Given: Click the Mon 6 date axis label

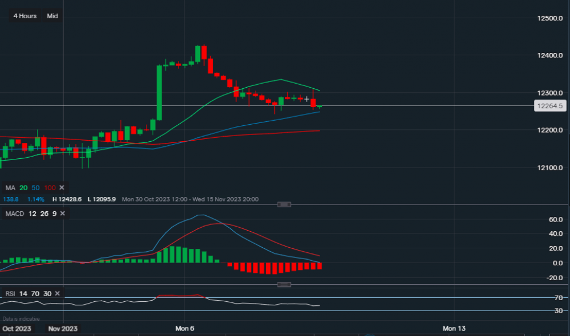Looking at the screenshot, I should 185,329.
